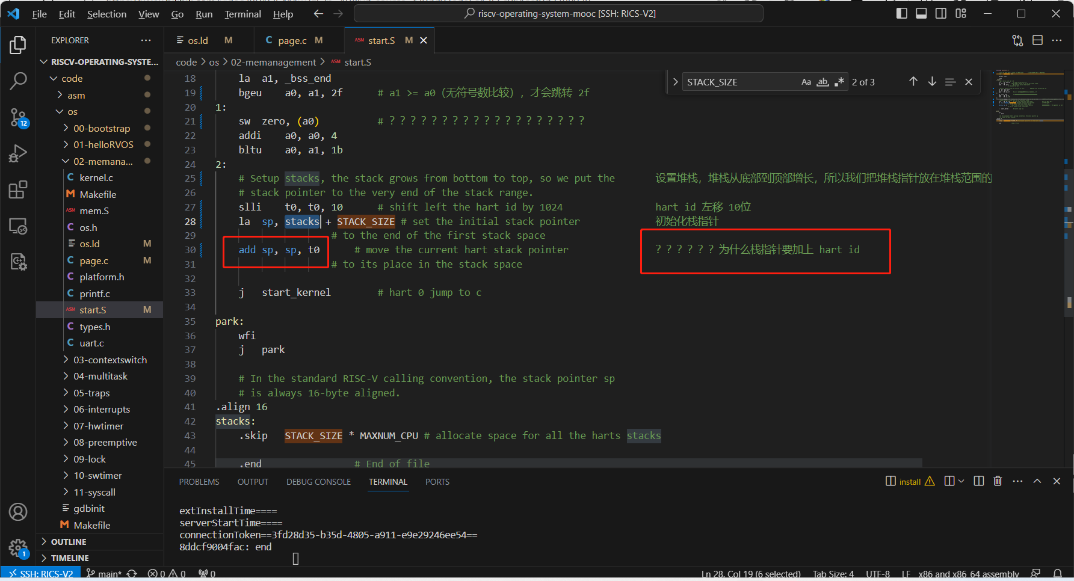
Task: Go to next match in find widget
Action: (932, 82)
